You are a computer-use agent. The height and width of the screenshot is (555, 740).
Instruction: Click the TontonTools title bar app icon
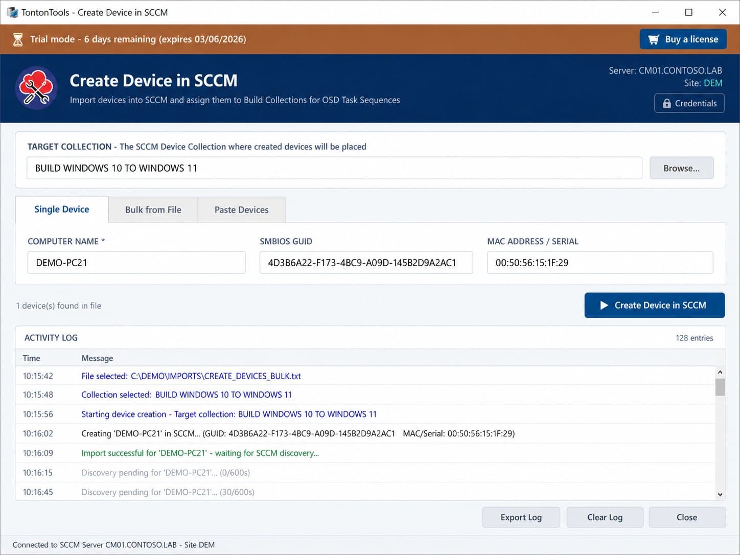[12, 12]
